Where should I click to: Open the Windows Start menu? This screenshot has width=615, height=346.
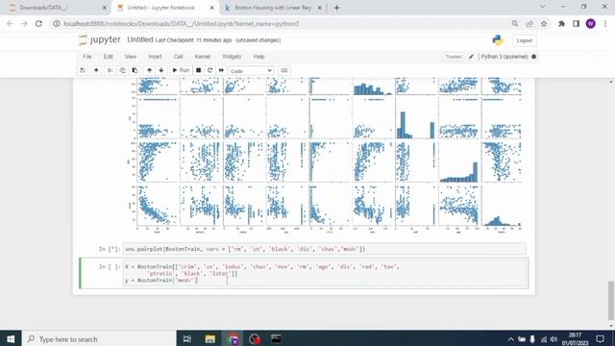click(x=11, y=339)
